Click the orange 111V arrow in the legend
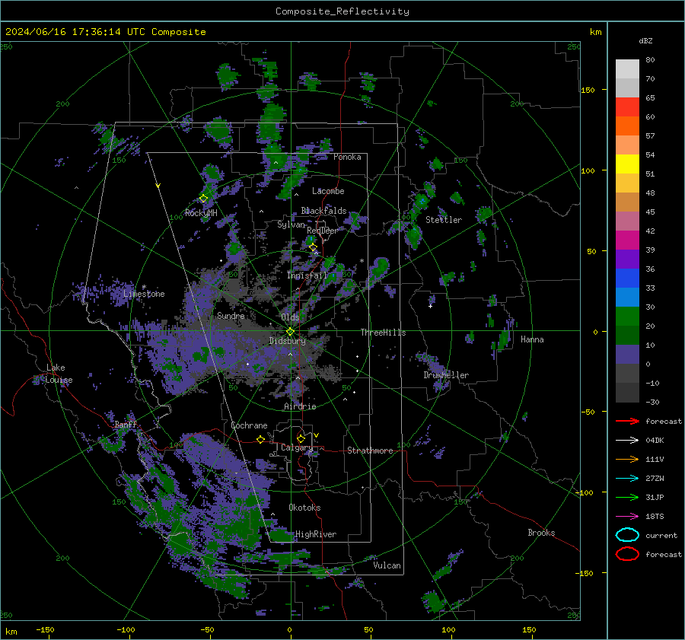685x640 pixels. [x=627, y=459]
